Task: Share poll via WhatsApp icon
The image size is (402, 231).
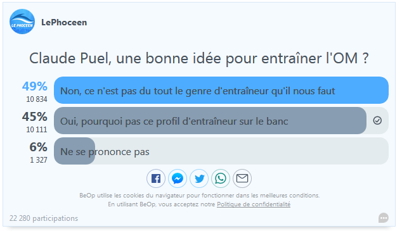Action: 221,178
